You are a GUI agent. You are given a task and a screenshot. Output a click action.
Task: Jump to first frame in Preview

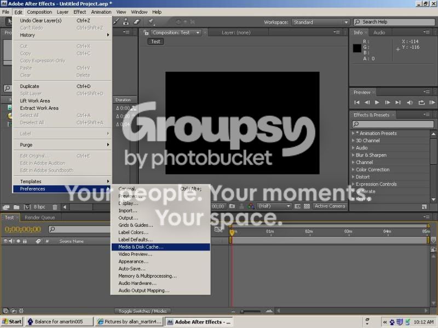coord(357,102)
